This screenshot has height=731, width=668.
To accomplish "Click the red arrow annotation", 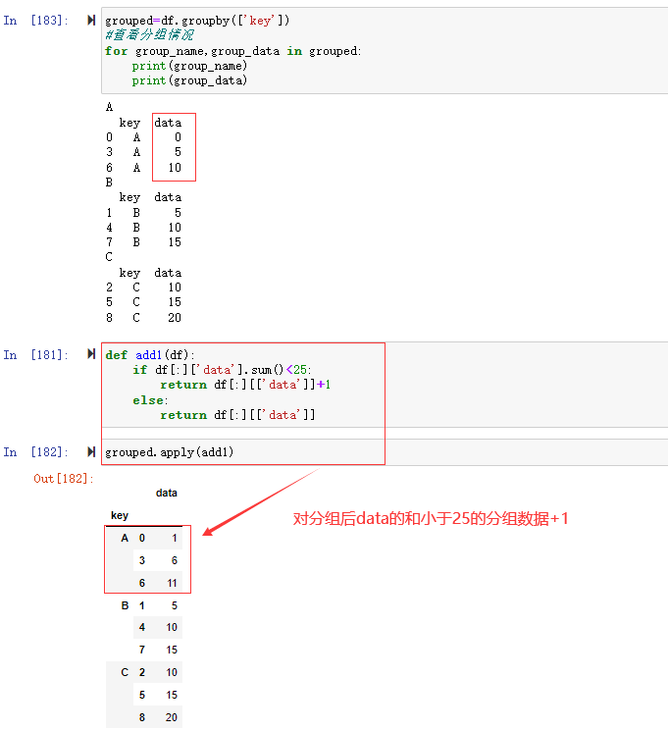I will pyautogui.click(x=262, y=501).
